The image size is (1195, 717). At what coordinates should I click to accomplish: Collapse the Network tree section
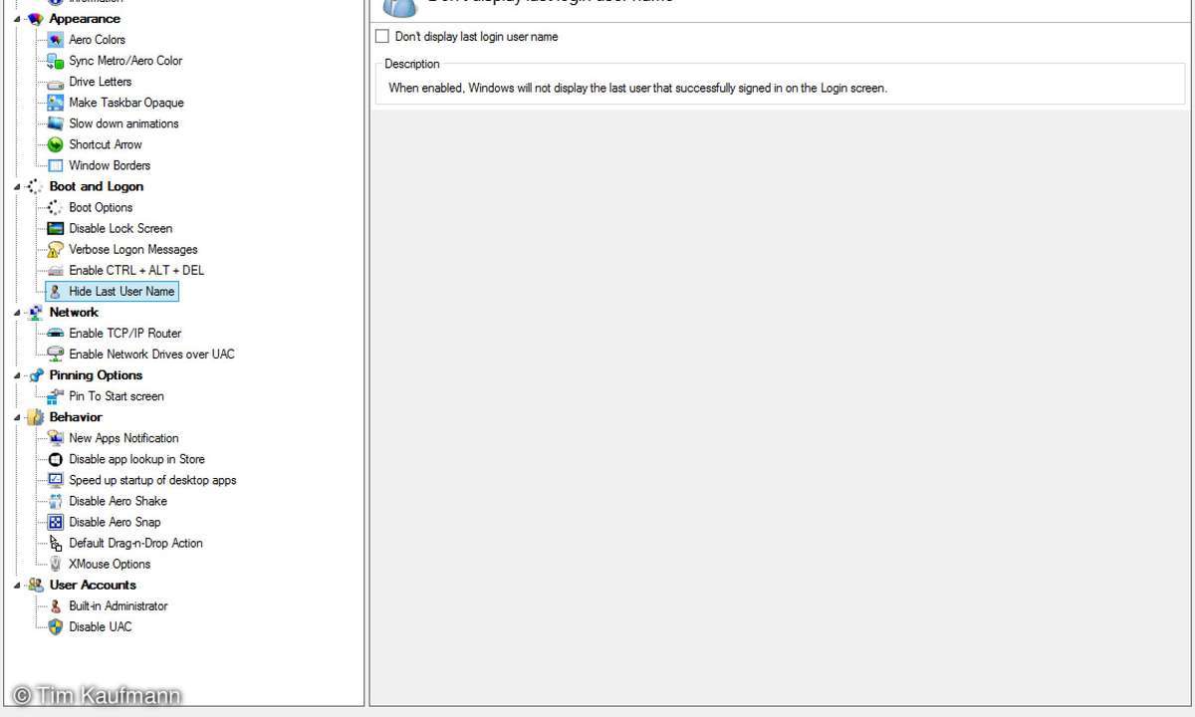18,312
